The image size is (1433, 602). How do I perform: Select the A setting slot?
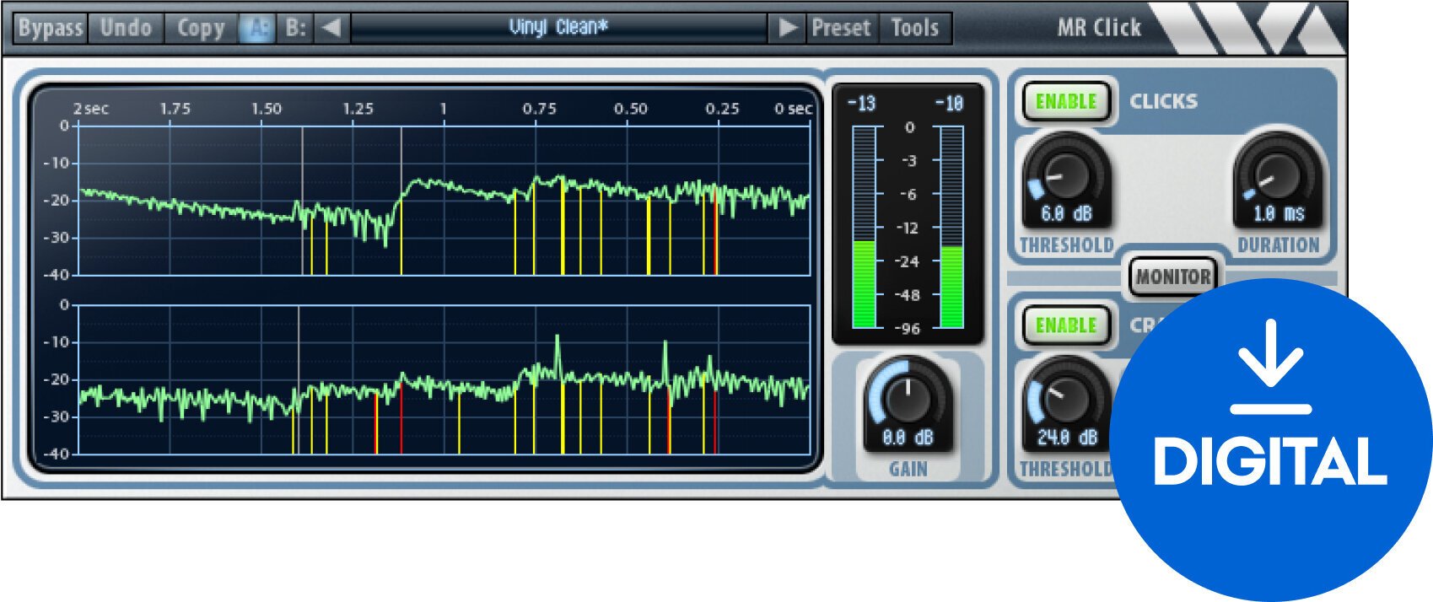[257, 28]
